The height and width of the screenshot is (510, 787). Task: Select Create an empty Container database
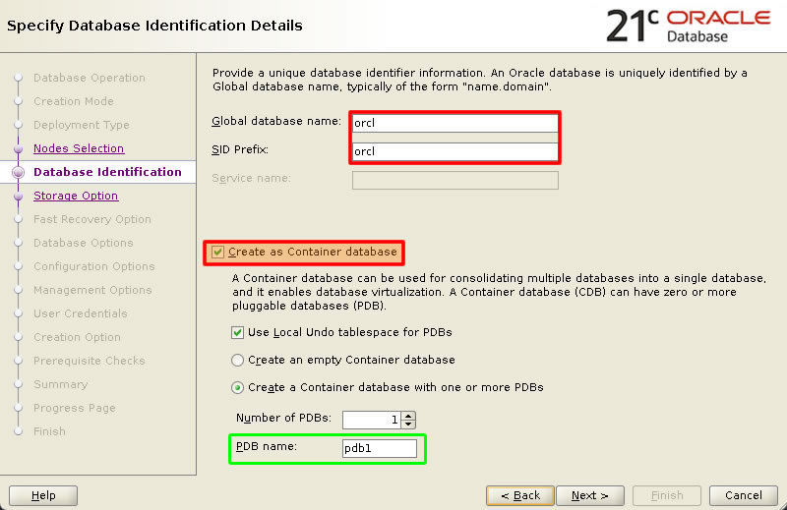[x=237, y=360]
